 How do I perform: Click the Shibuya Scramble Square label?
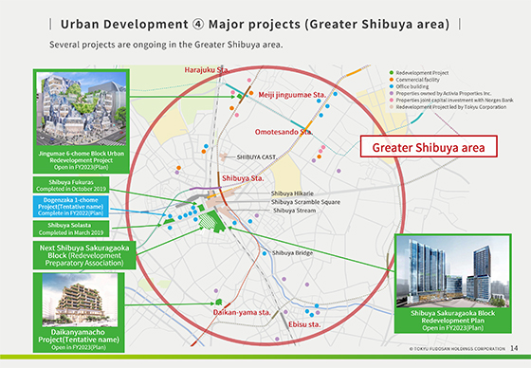(305, 202)
